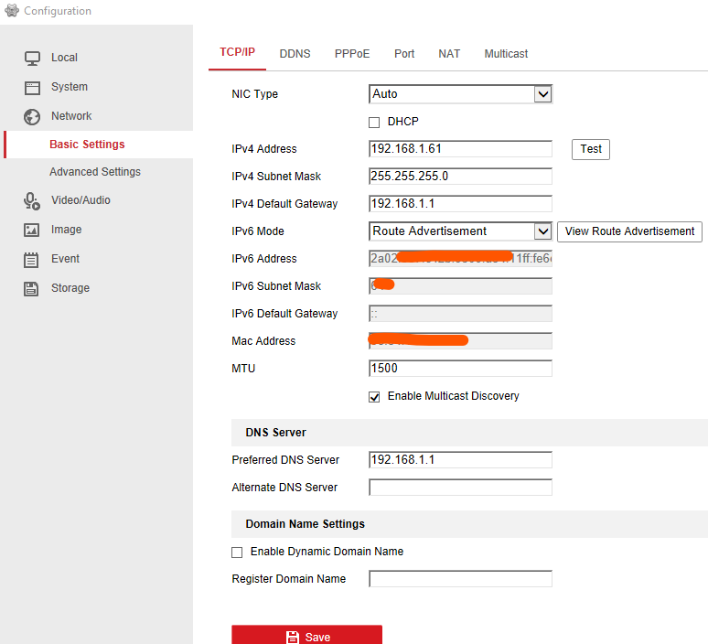Tick Enable Dynamic Domain Name checkbox
Image resolution: width=708 pixels, height=644 pixels.
pyautogui.click(x=237, y=552)
